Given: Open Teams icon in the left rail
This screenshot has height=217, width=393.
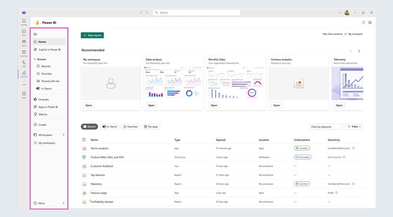Looking at the screenshot, I should click(24, 43).
